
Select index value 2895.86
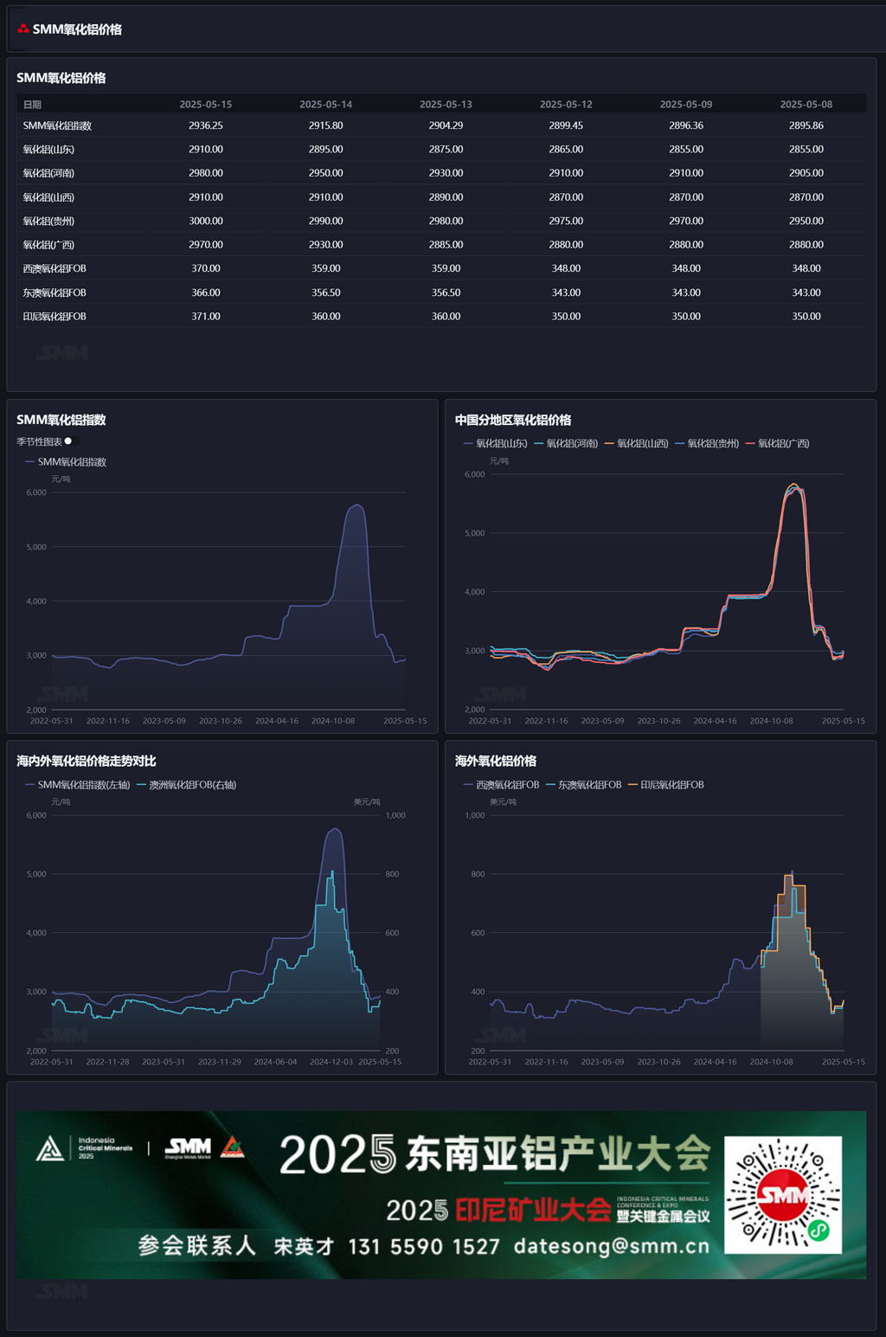coord(806,125)
